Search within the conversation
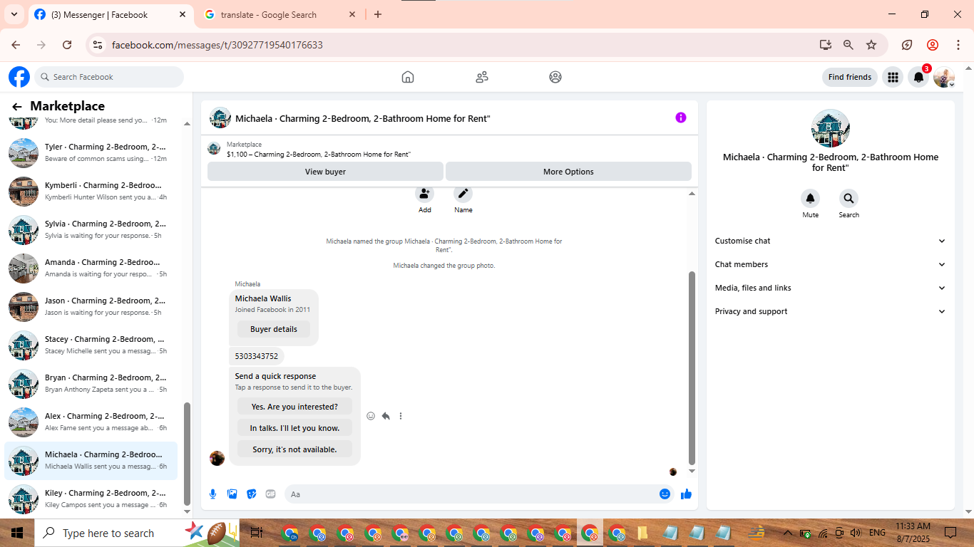Image resolution: width=974 pixels, height=547 pixels. click(849, 199)
